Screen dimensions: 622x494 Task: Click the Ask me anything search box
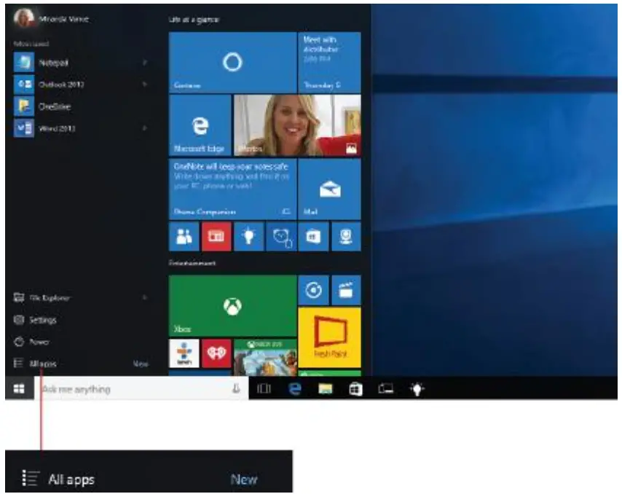point(141,388)
